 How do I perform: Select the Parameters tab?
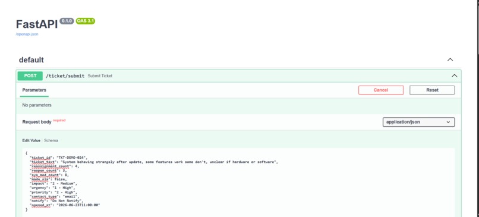point(34,90)
